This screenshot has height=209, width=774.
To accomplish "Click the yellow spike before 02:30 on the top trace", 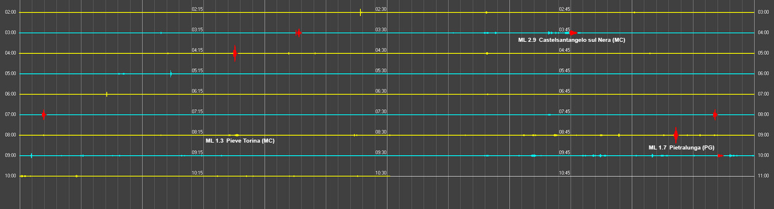I will (x=360, y=12).
